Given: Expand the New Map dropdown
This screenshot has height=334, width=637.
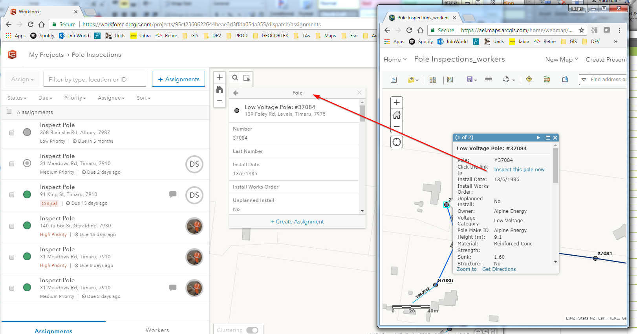Looking at the screenshot, I should click(562, 60).
